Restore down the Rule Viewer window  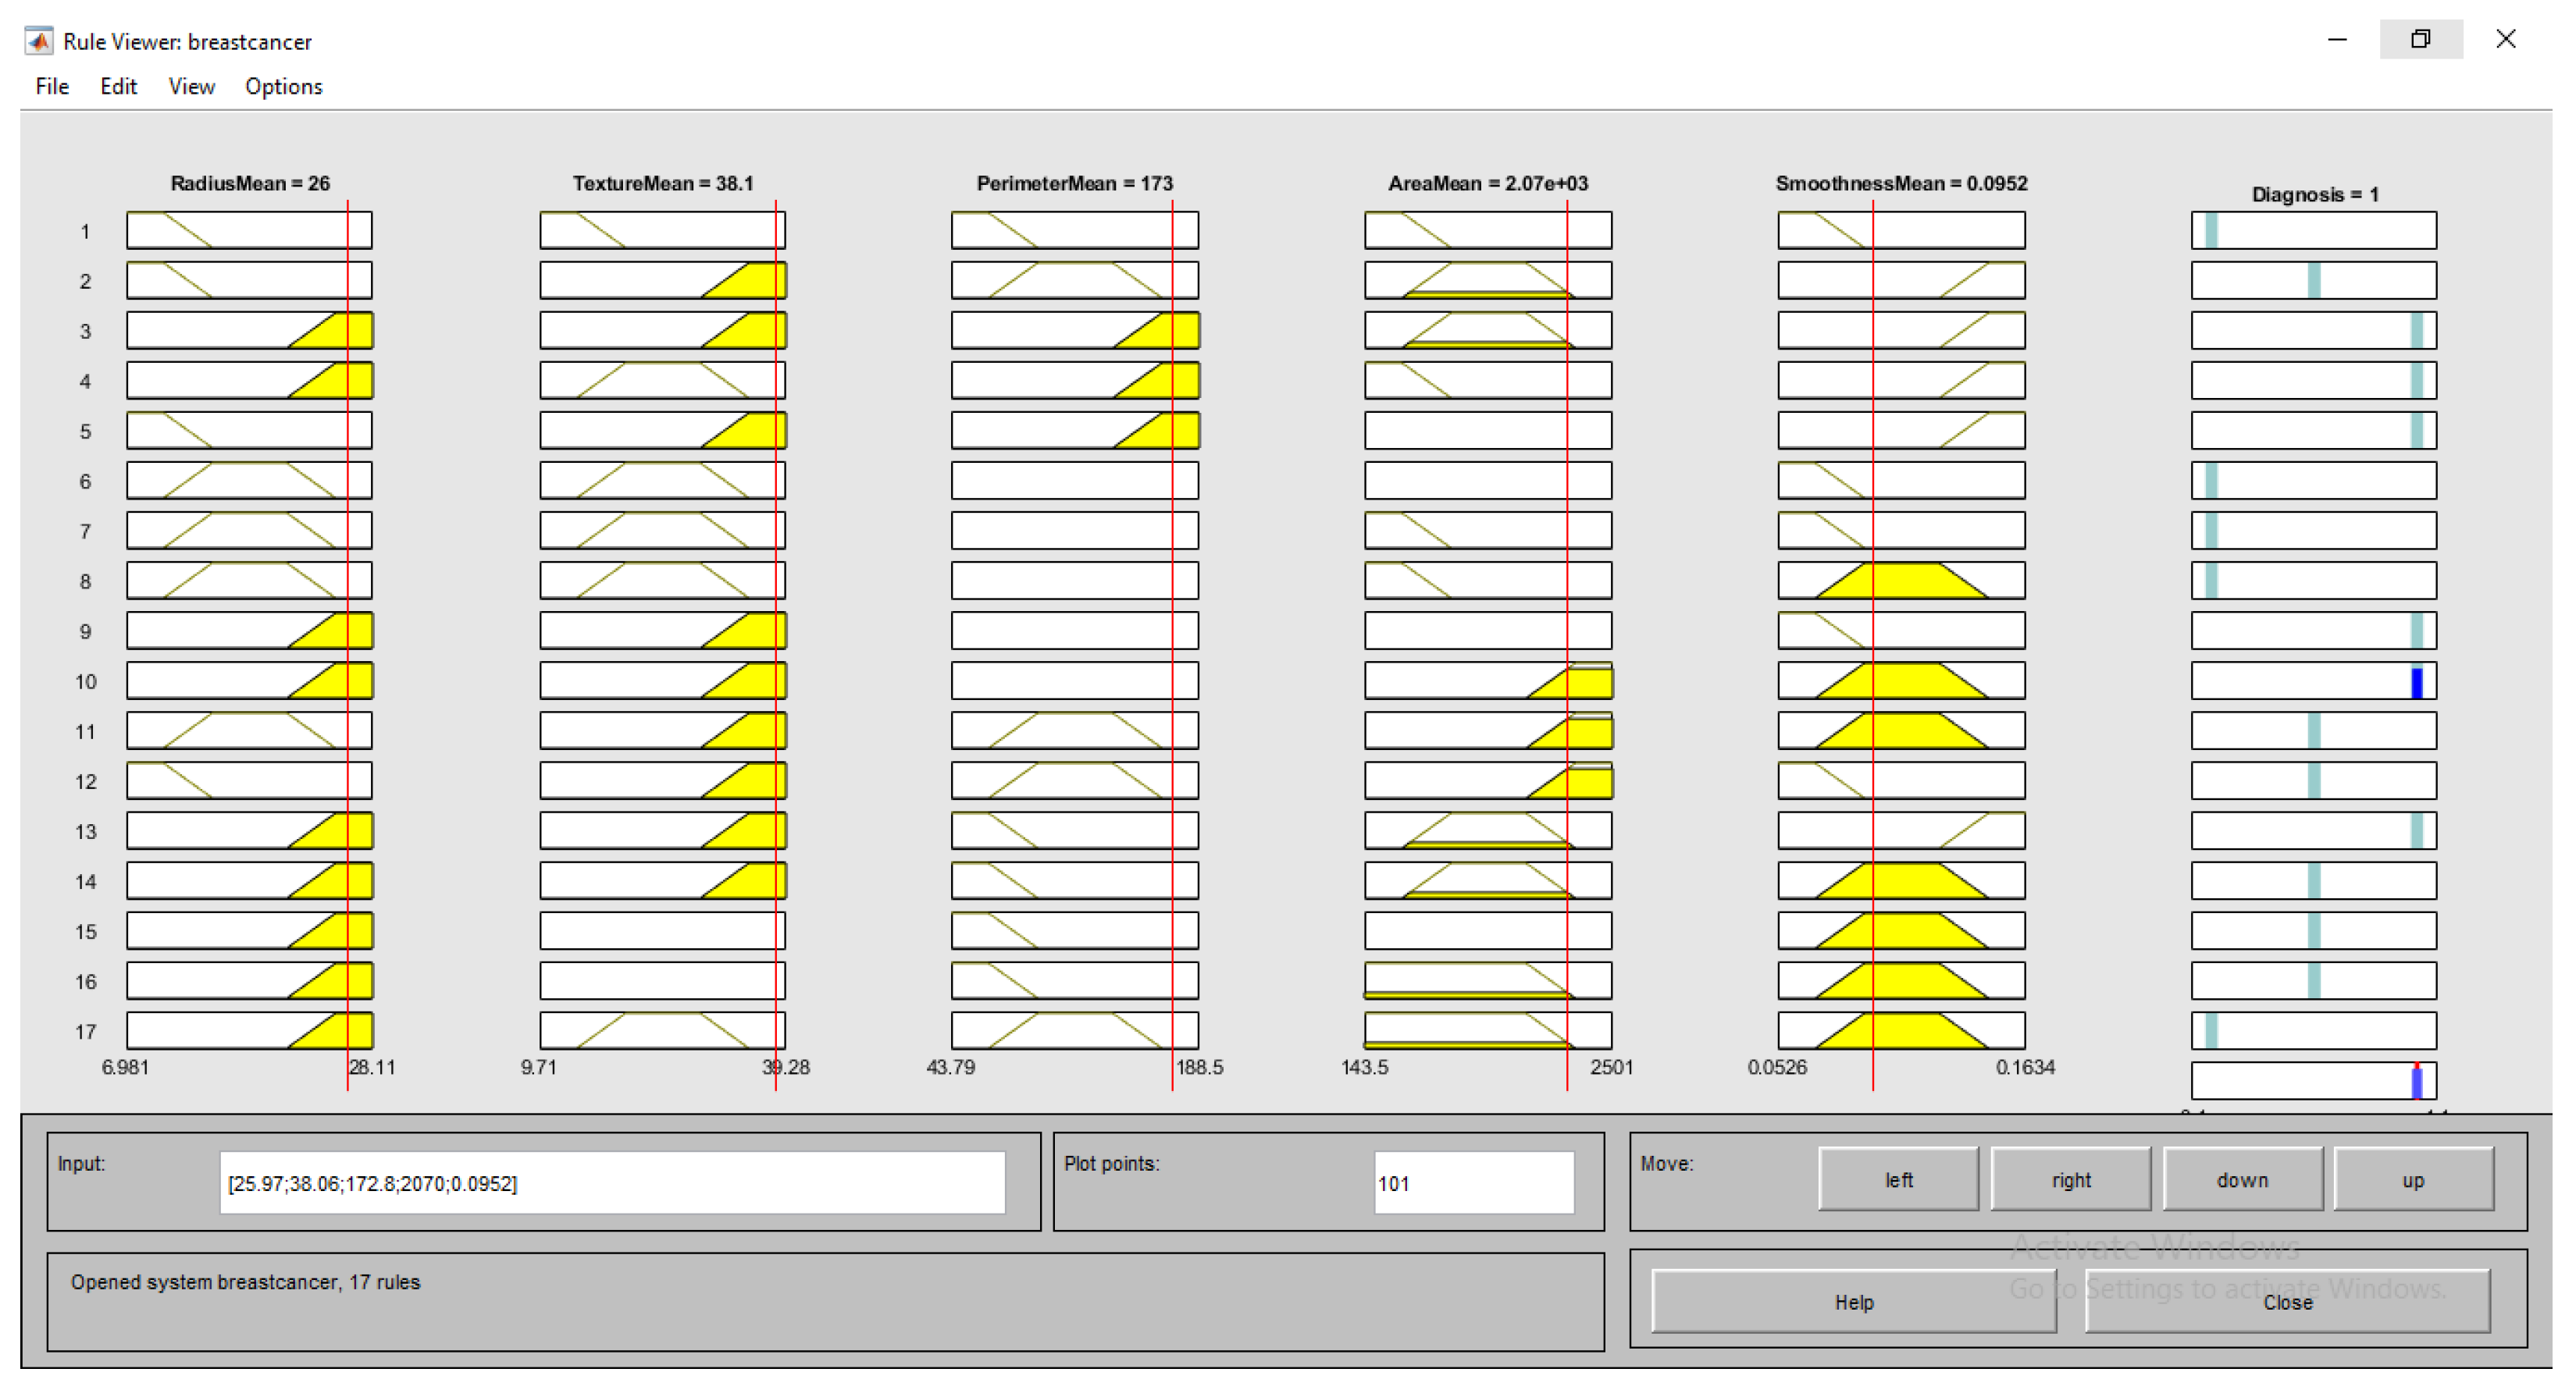click(x=2420, y=39)
